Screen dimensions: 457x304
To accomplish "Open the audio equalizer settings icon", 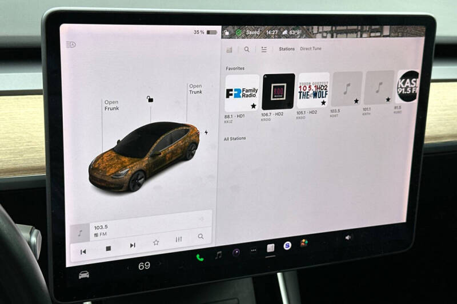I will pos(179,240).
